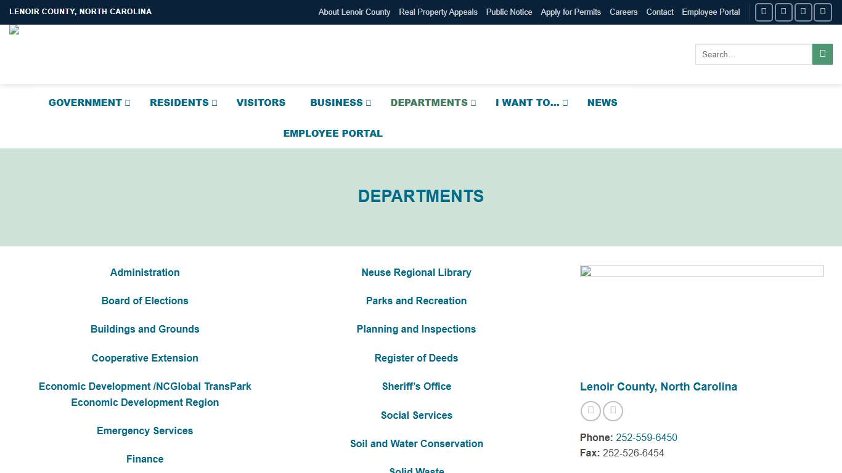Call the phone number 252-559-6450
This screenshot has width=842, height=473.
[x=647, y=437]
